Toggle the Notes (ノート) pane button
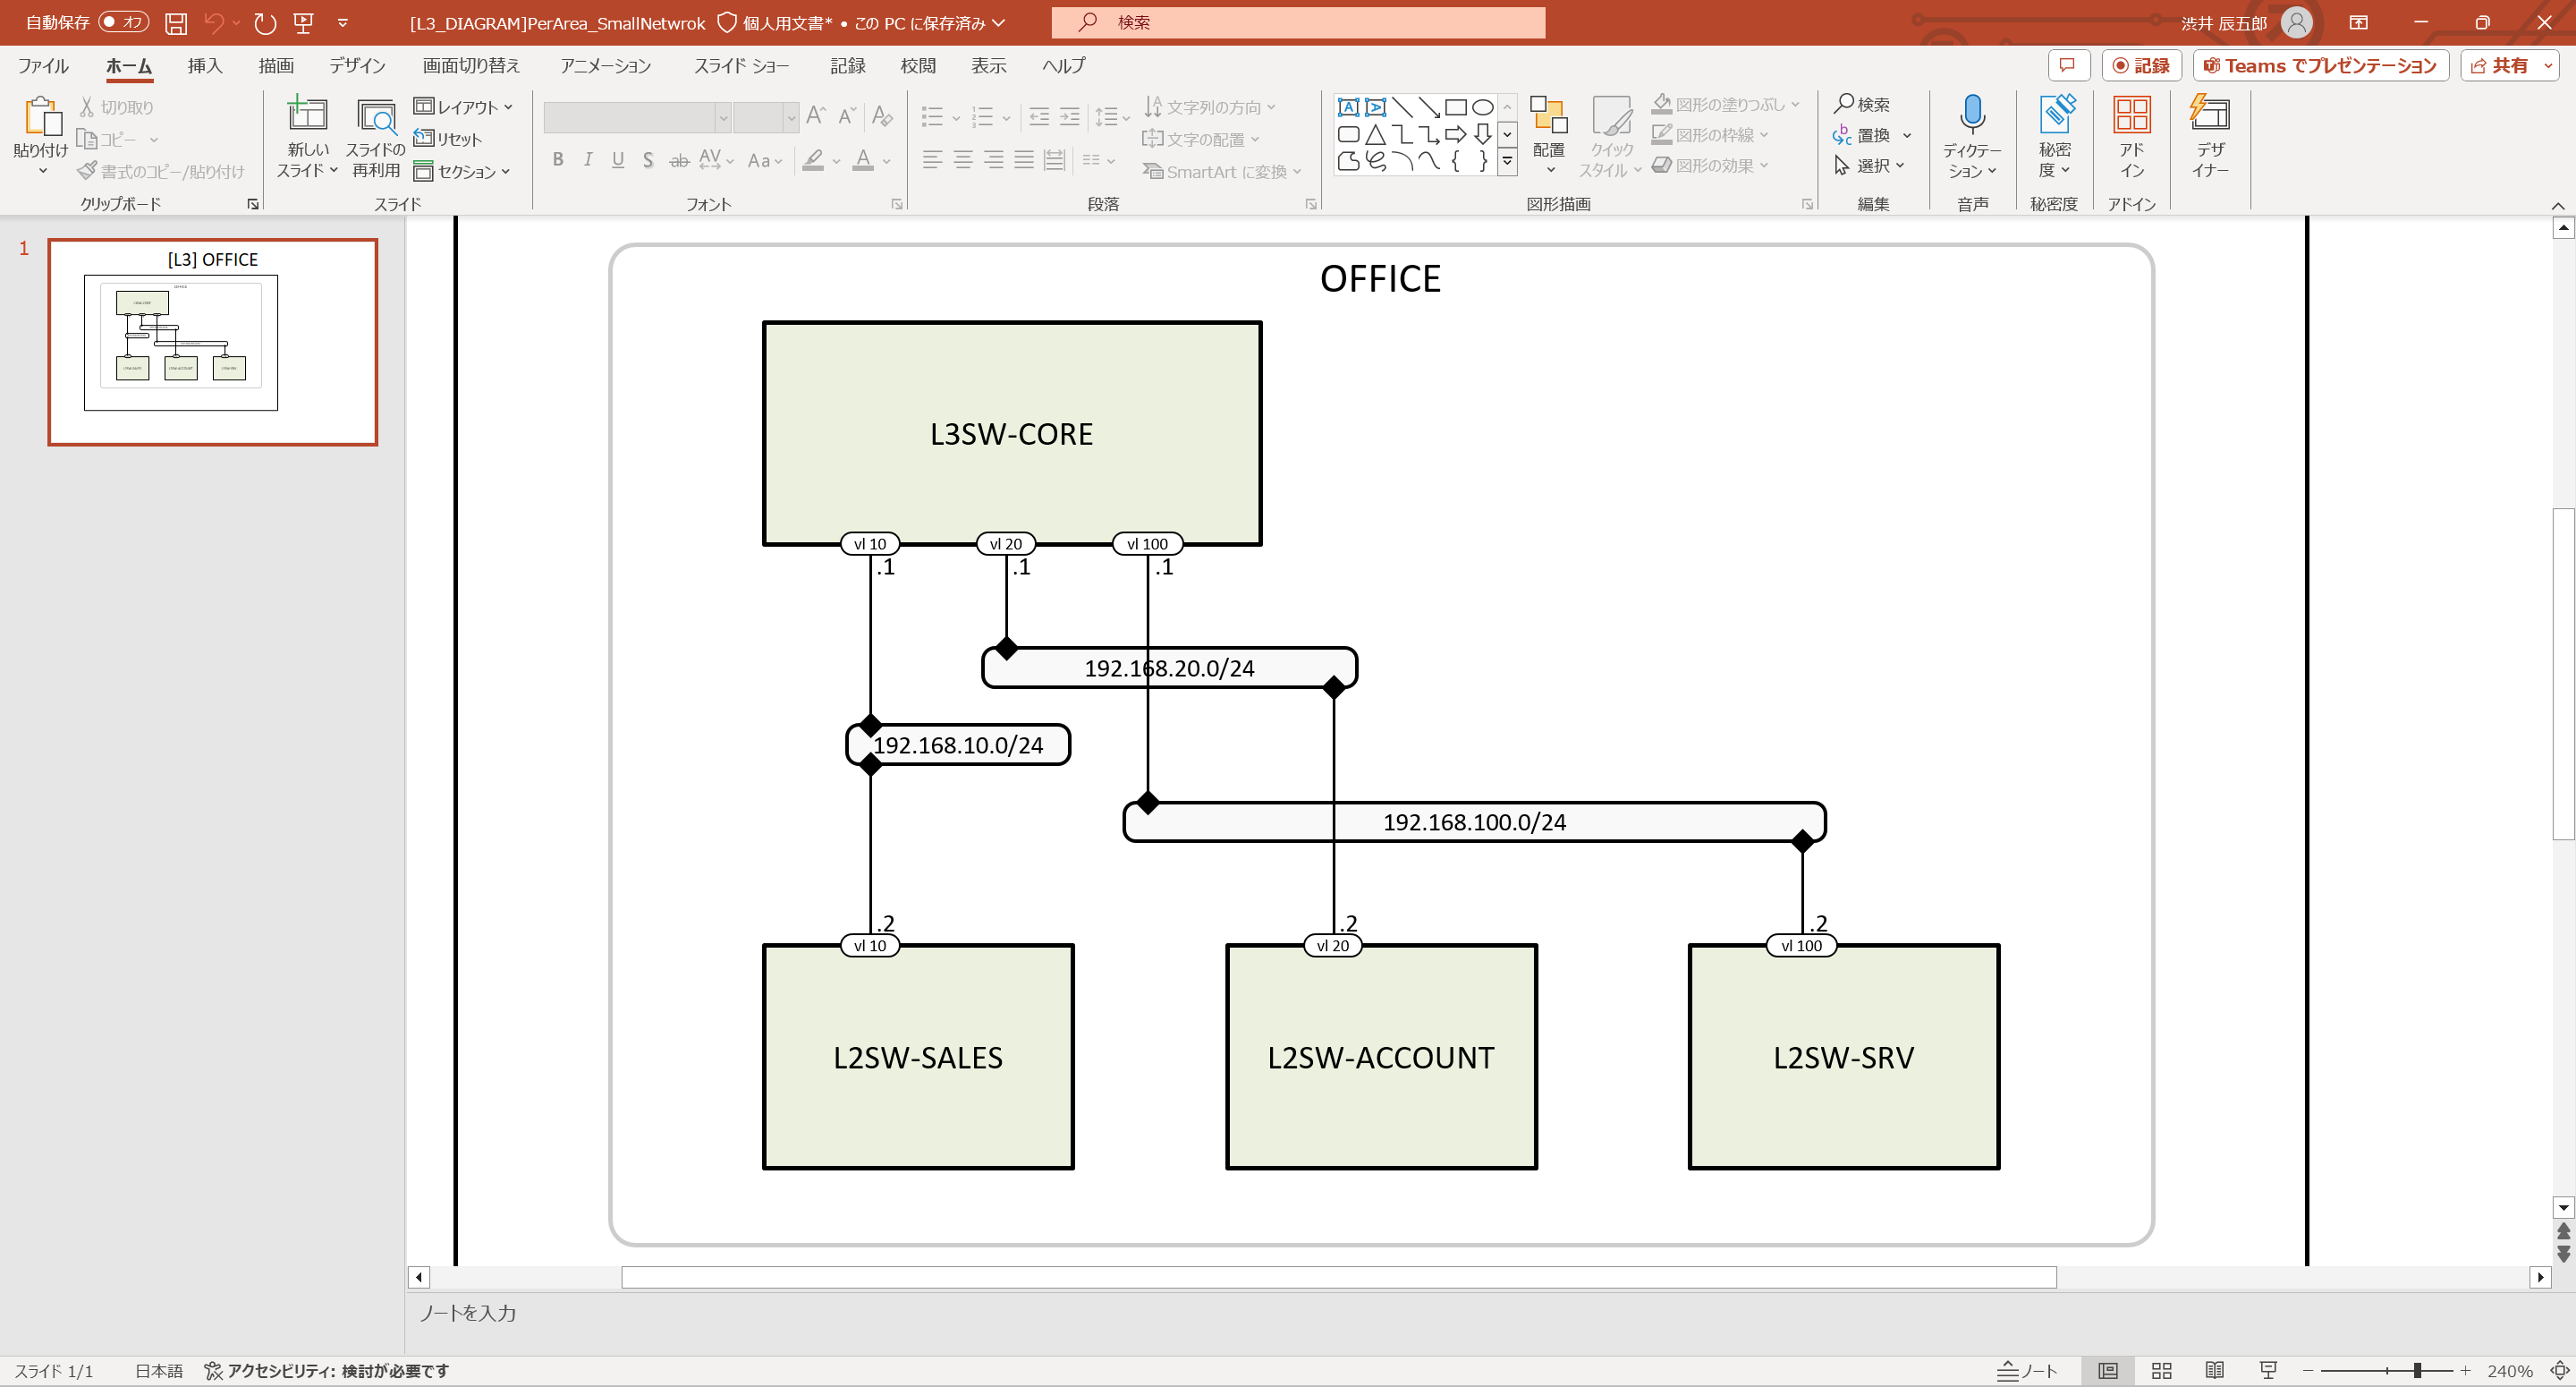The height and width of the screenshot is (1387, 2576). 2027,1371
